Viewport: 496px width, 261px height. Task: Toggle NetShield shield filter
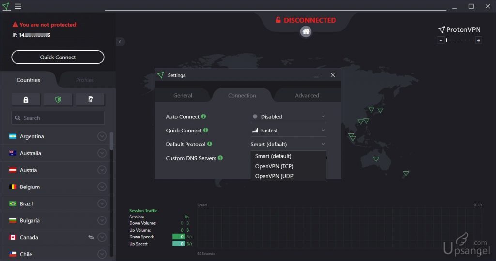(58, 100)
